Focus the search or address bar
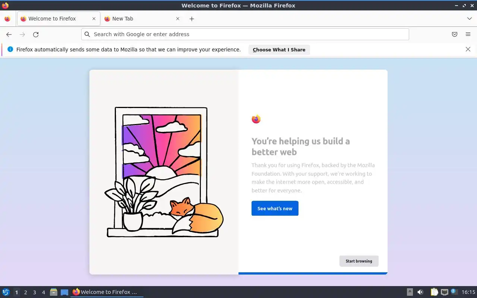Screen dimensions: 477x298 245,34
